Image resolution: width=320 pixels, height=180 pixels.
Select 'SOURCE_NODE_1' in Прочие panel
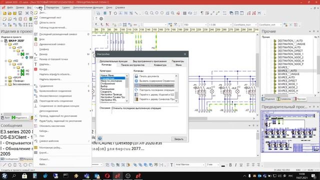click(x=287, y=84)
